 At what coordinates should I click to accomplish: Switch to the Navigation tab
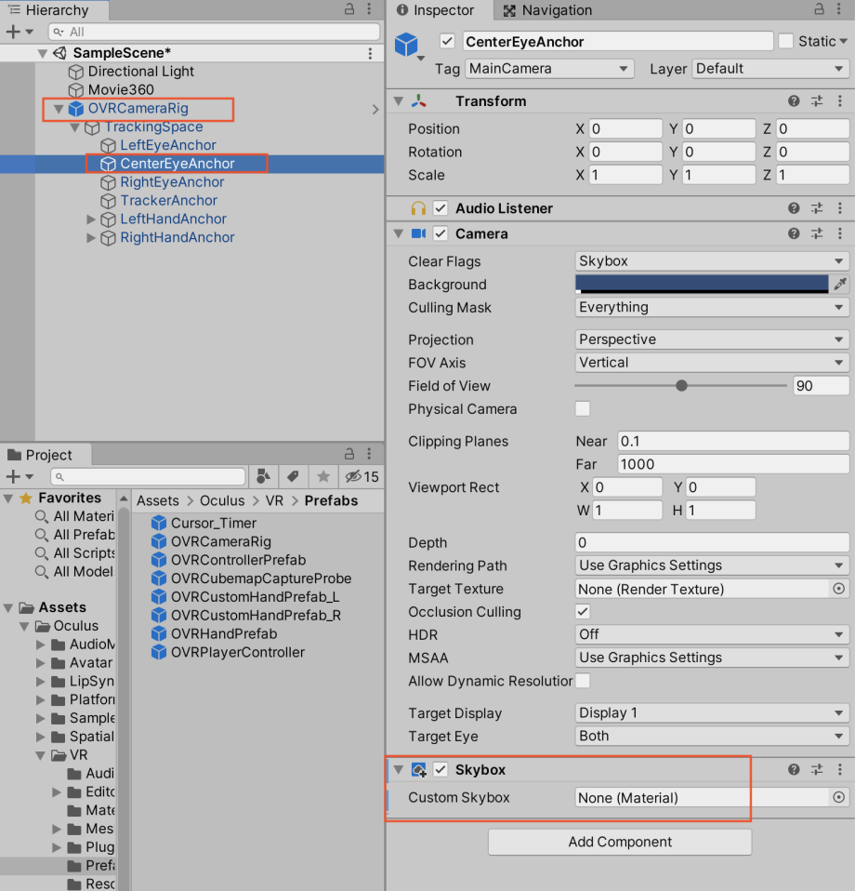(546, 11)
